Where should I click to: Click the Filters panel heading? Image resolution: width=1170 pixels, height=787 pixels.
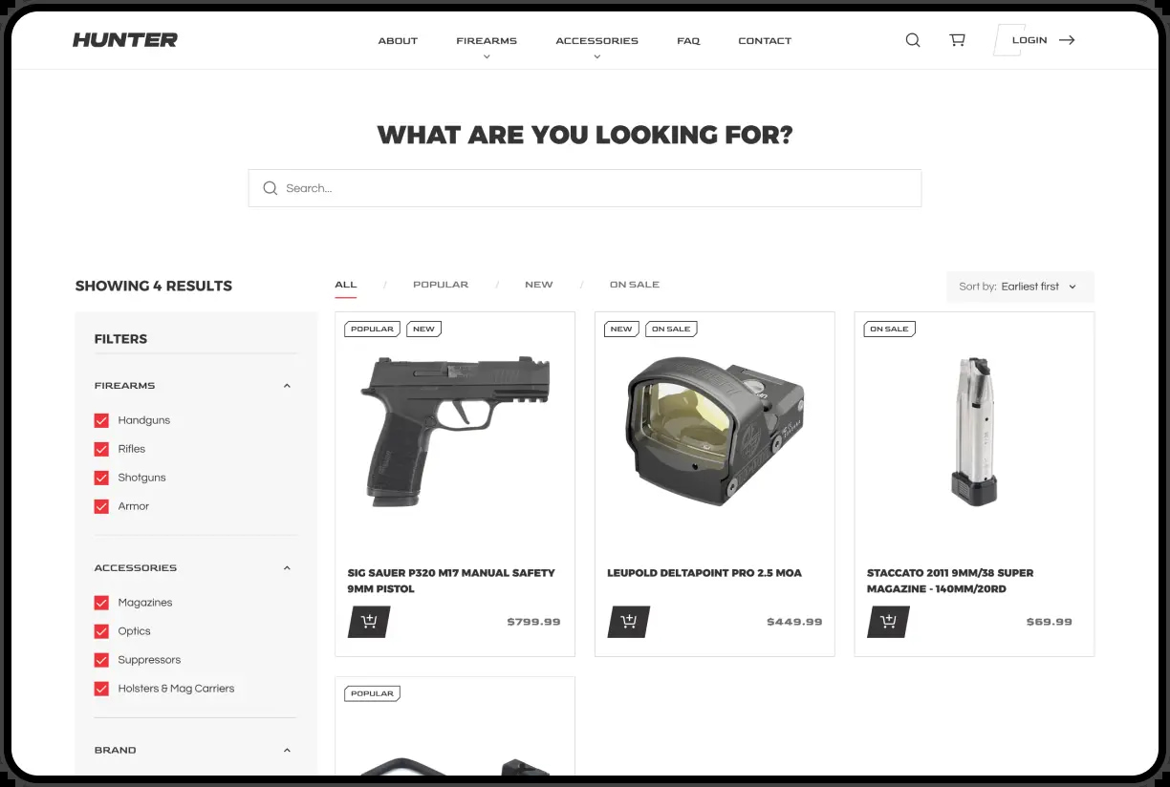(120, 339)
